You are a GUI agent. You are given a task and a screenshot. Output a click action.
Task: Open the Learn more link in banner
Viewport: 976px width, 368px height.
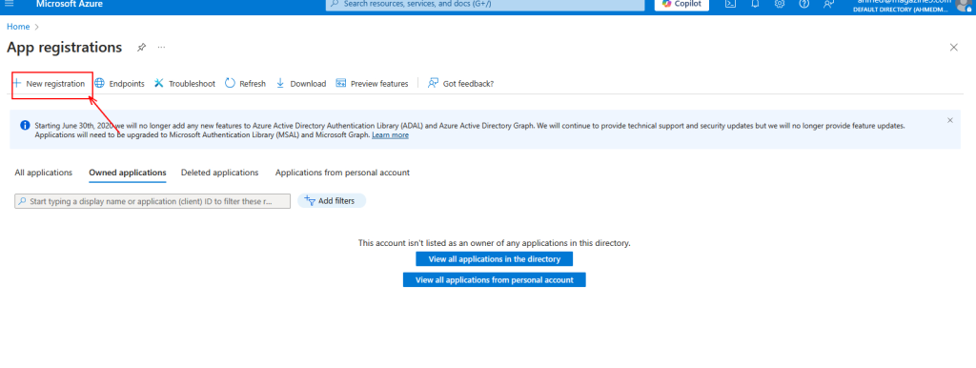point(390,135)
